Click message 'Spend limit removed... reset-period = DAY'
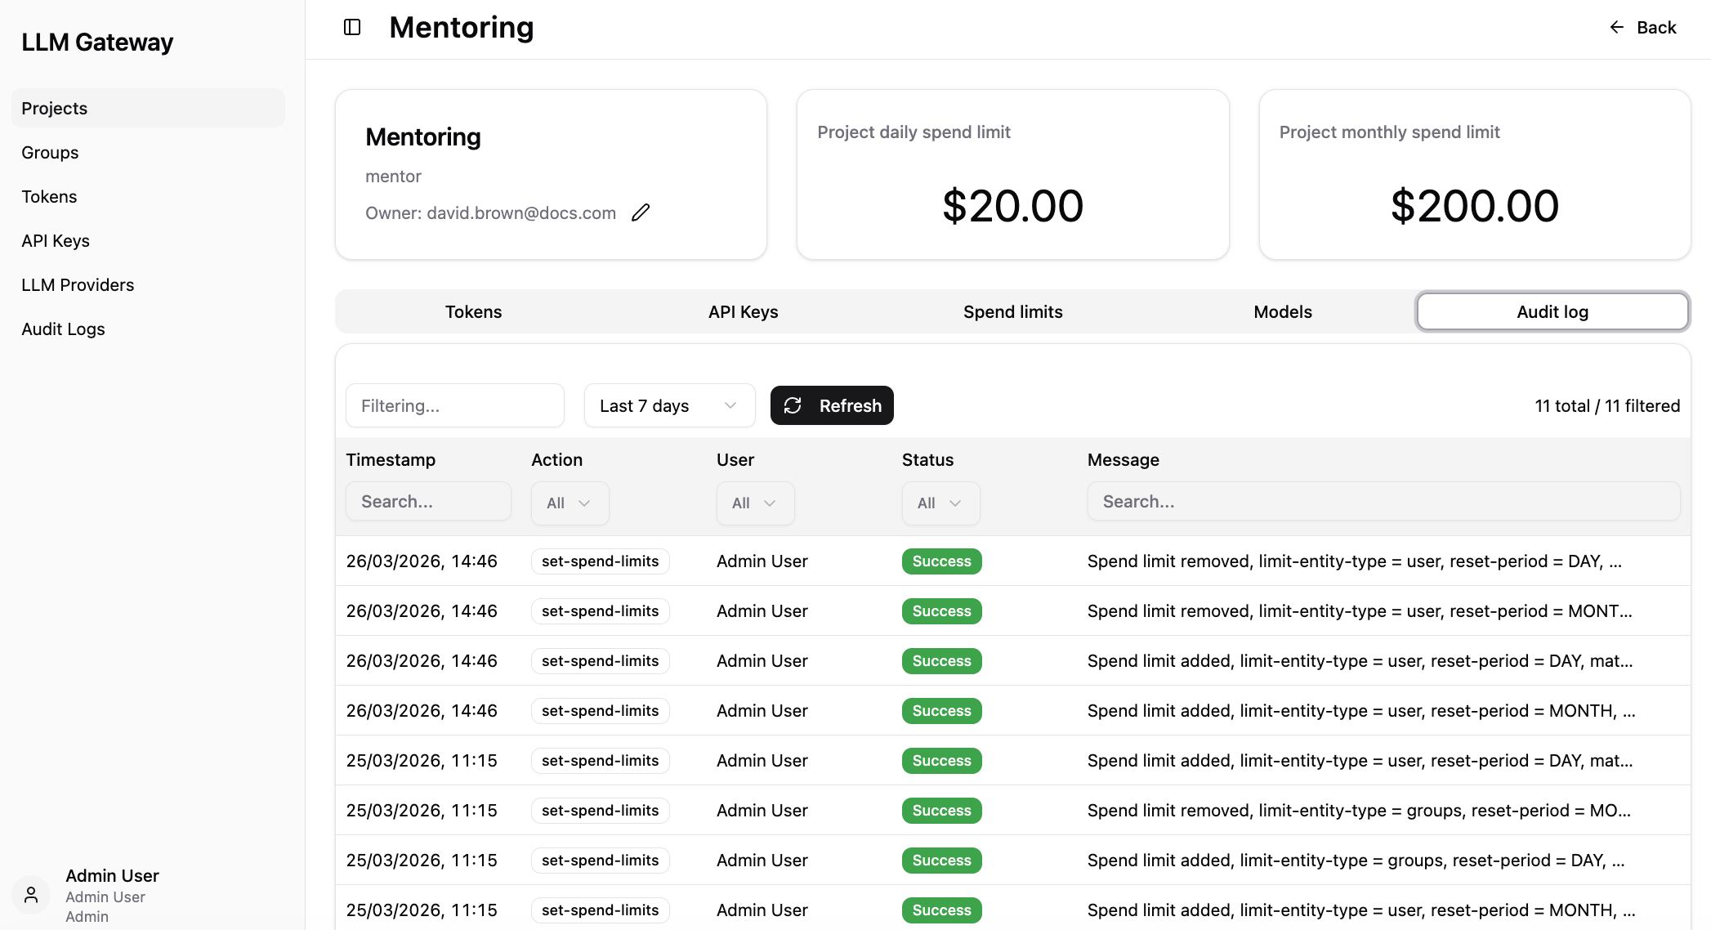 1354,561
